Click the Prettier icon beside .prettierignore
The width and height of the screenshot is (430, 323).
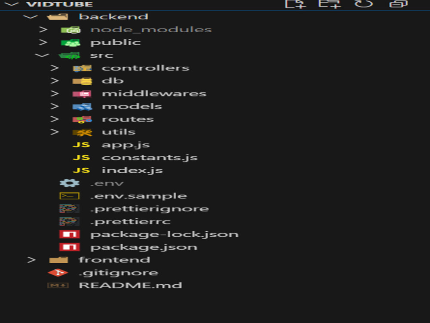point(69,208)
